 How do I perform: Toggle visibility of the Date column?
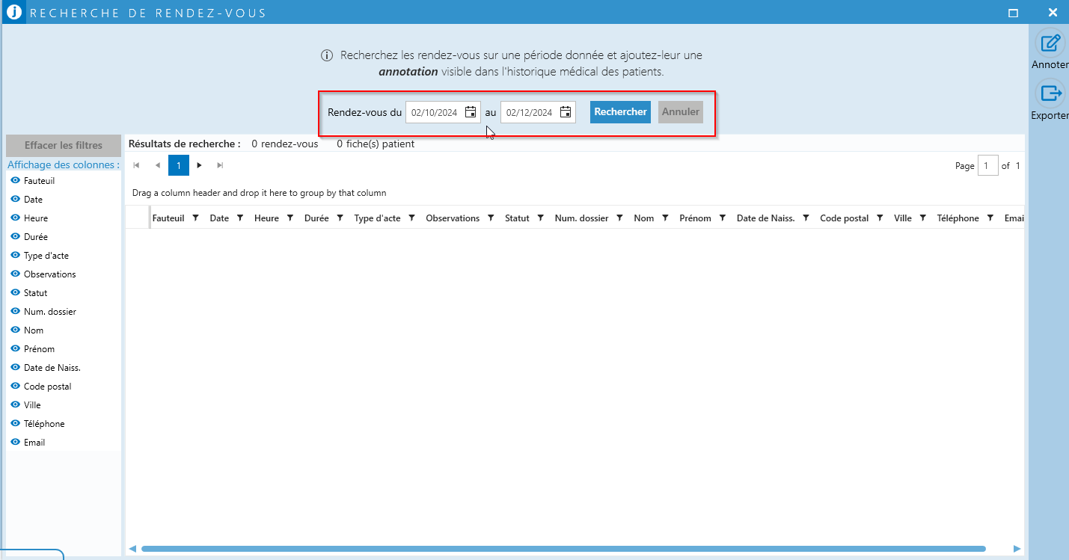click(16, 199)
